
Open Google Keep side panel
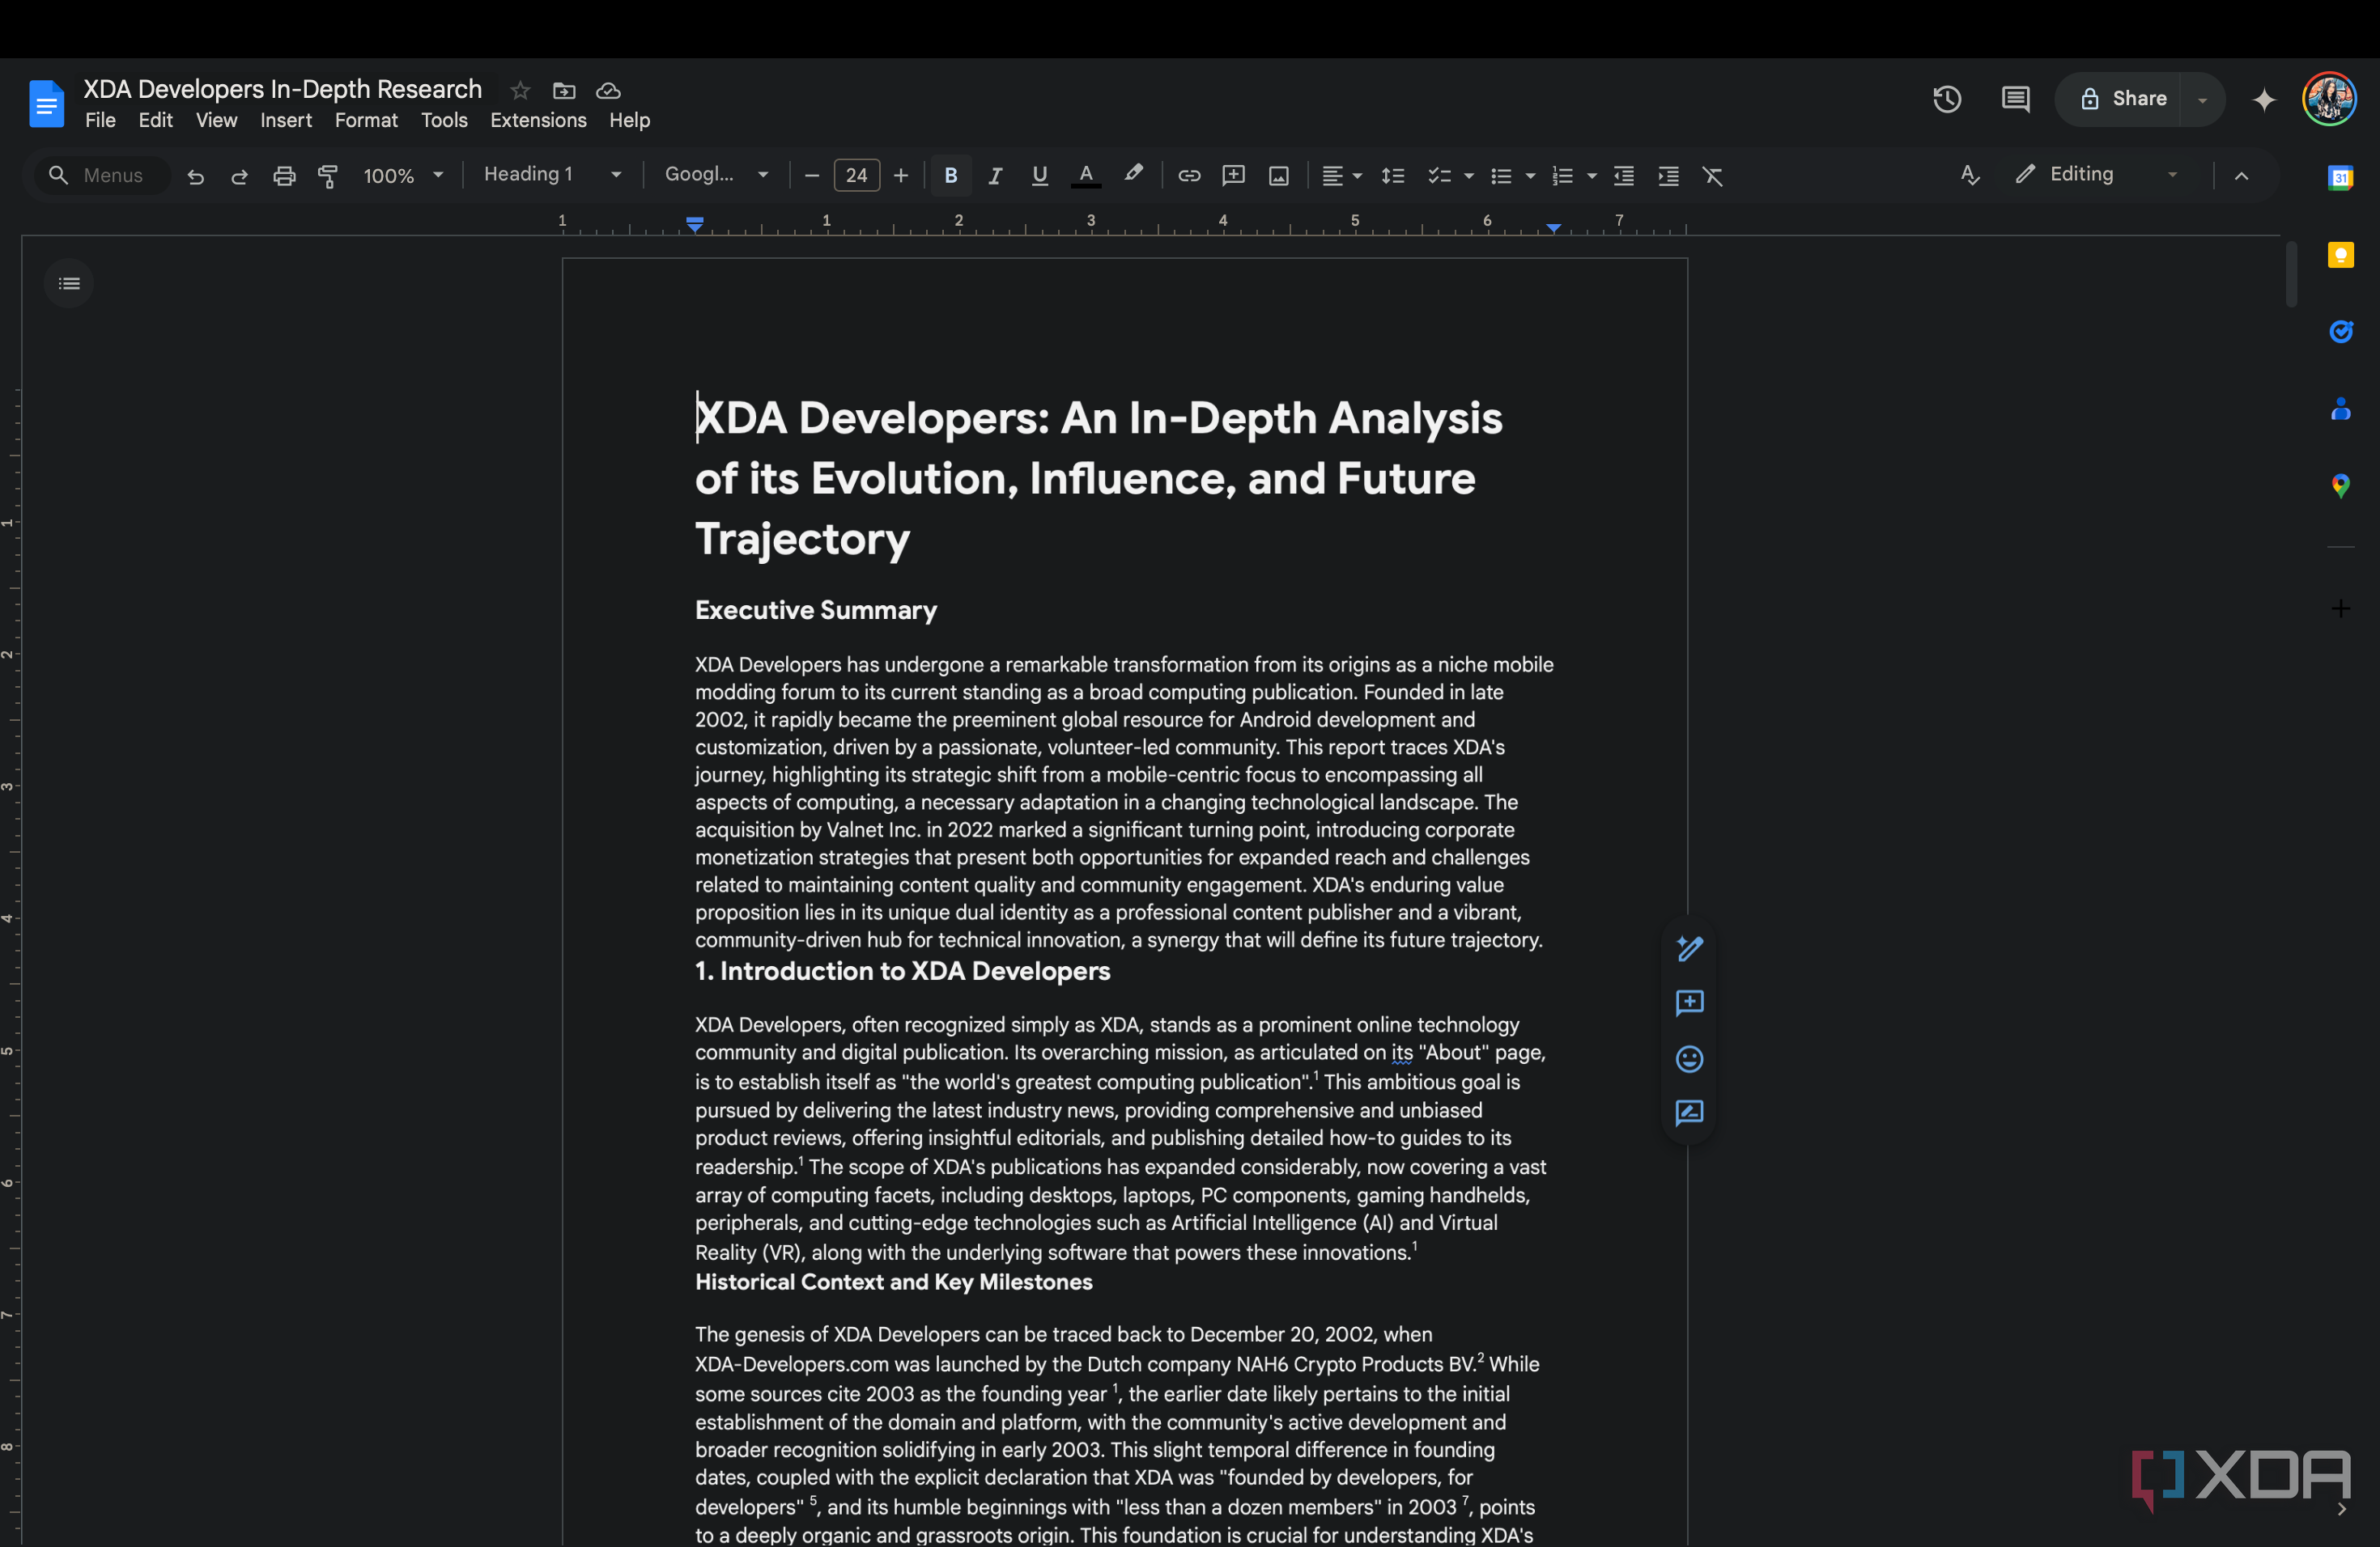pos(2341,255)
